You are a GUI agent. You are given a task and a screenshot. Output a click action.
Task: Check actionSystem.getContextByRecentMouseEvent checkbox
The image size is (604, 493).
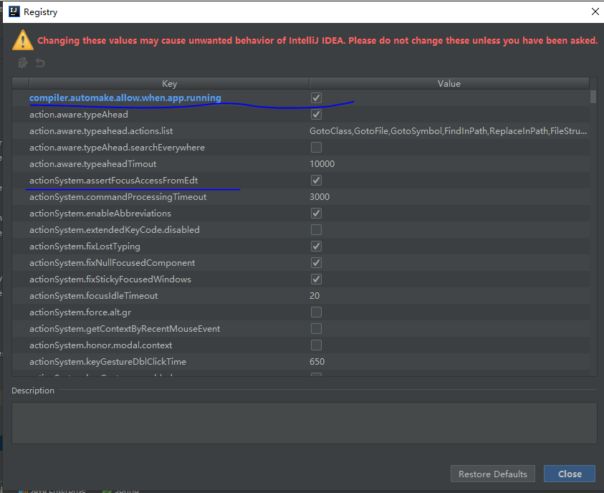tap(316, 328)
